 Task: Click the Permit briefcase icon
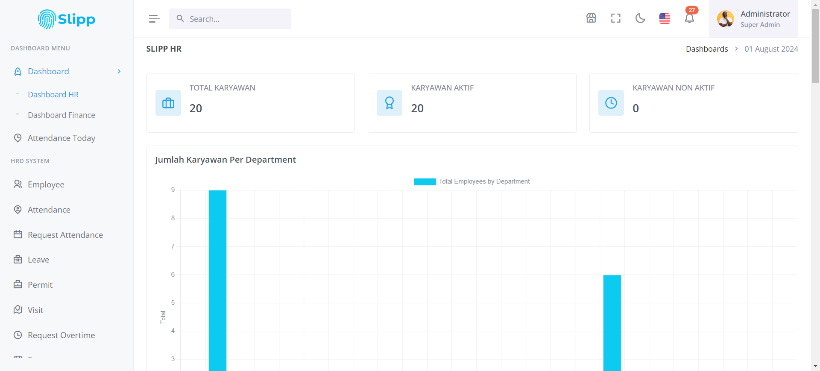(x=18, y=284)
